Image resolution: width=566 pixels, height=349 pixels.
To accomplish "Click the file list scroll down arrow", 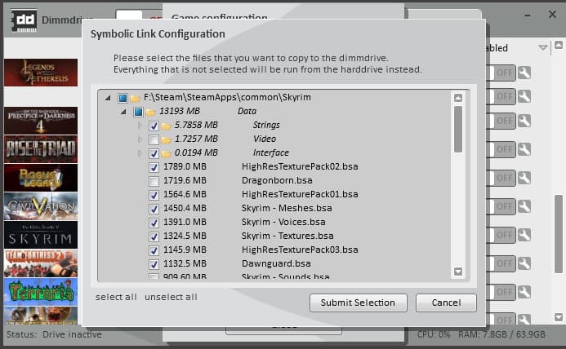I will tap(458, 272).
